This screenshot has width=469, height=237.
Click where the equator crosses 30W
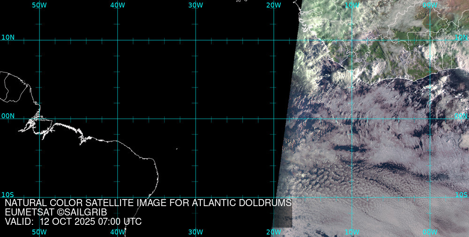click(196, 118)
